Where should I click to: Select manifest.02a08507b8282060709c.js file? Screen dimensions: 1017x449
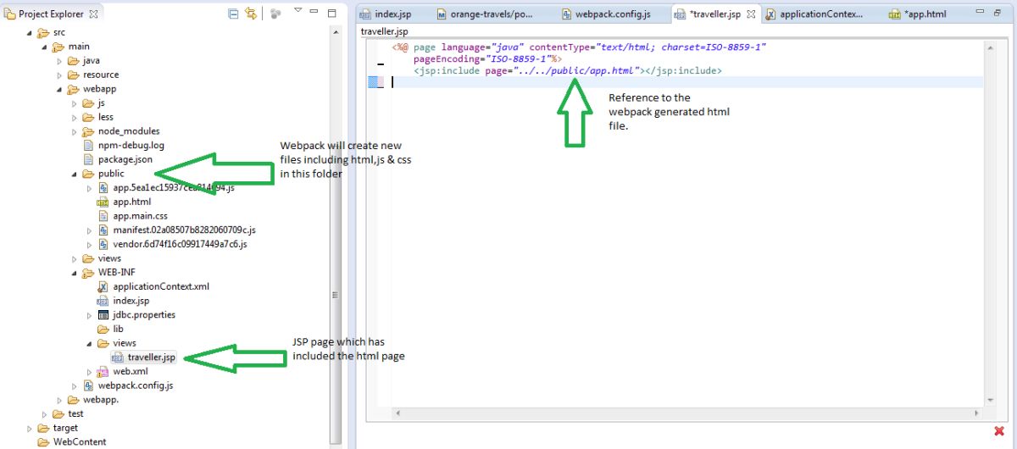click(176, 230)
